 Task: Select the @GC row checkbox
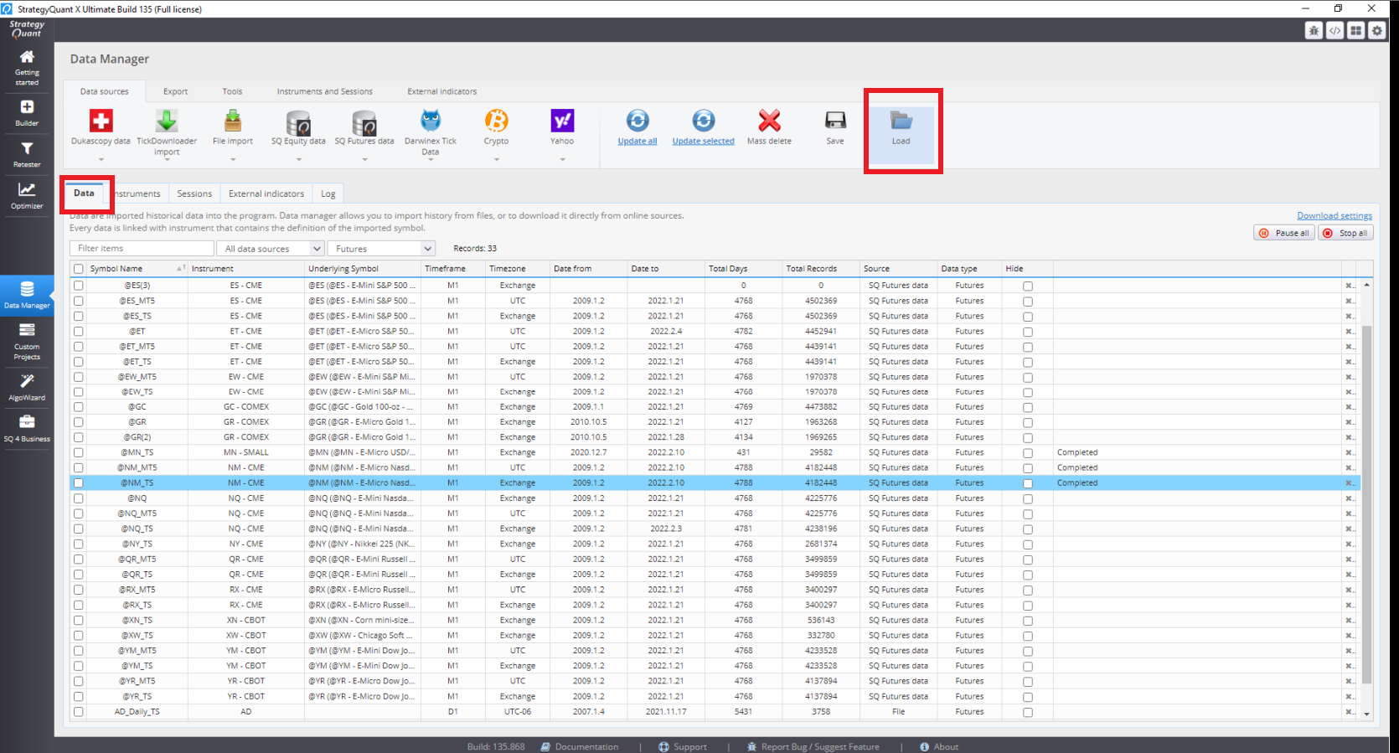point(79,407)
